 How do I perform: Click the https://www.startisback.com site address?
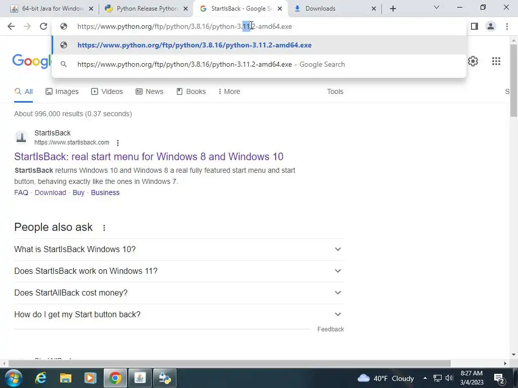click(x=72, y=142)
